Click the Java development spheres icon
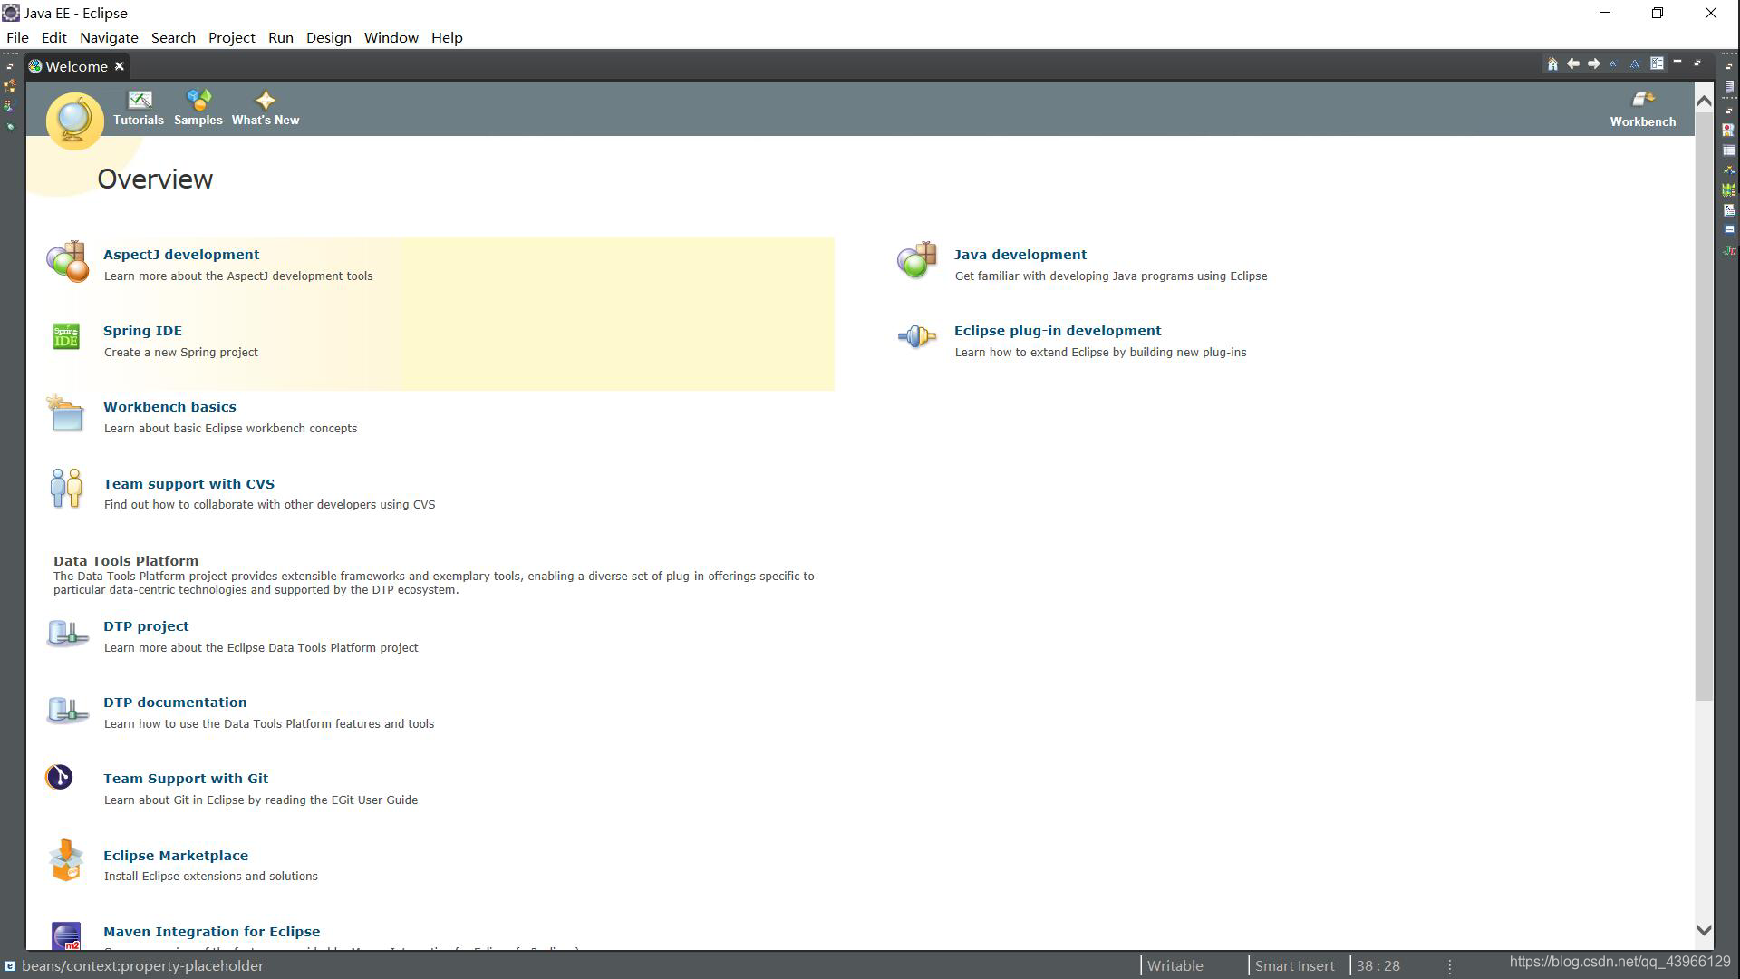 coord(916,261)
